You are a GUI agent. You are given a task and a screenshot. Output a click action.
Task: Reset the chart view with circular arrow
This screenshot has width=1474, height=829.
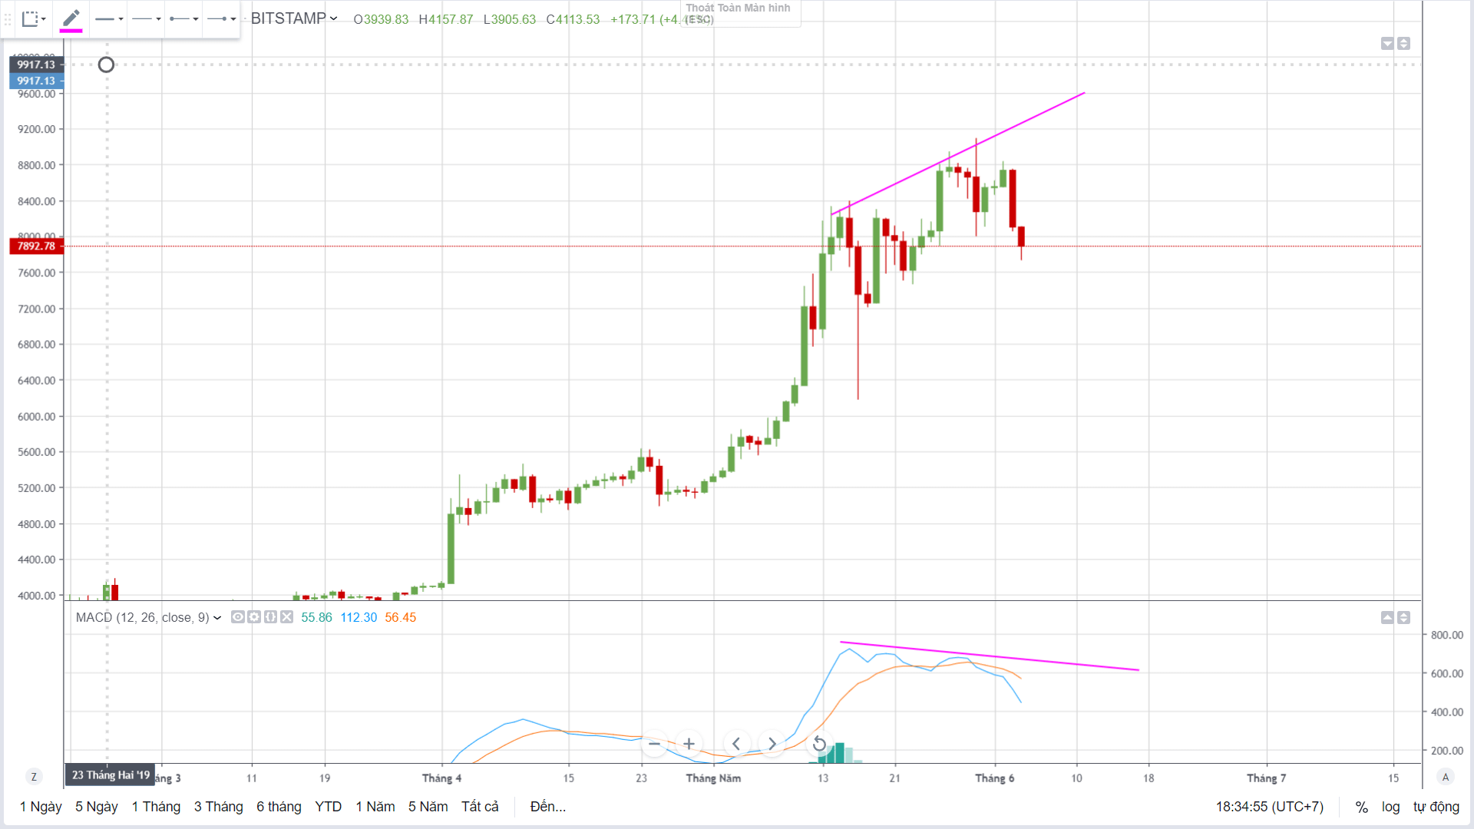pyautogui.click(x=819, y=744)
